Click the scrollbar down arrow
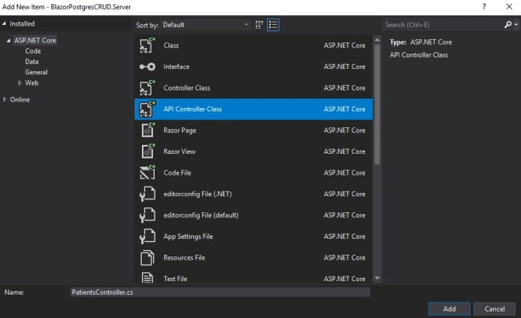This screenshot has width=521, height=318. click(378, 278)
